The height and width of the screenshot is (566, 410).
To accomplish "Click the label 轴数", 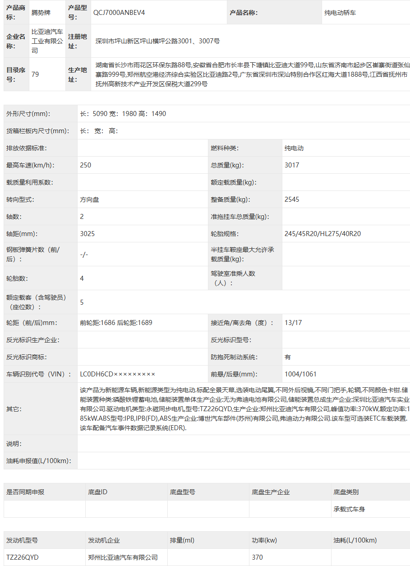I will (x=14, y=217).
